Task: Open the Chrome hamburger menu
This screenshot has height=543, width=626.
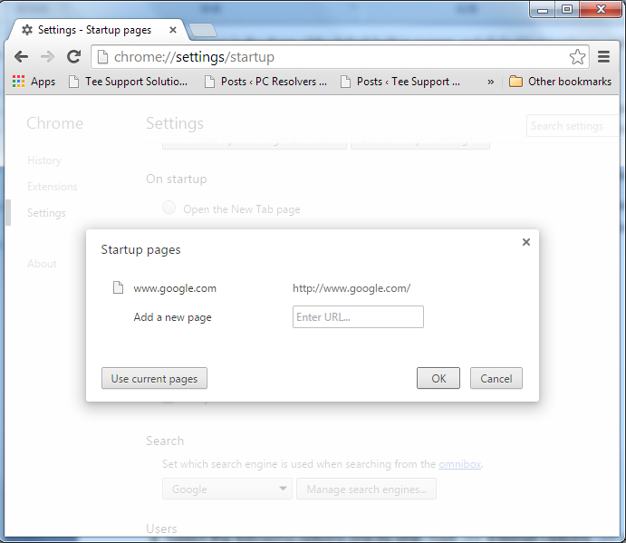Action: [603, 57]
